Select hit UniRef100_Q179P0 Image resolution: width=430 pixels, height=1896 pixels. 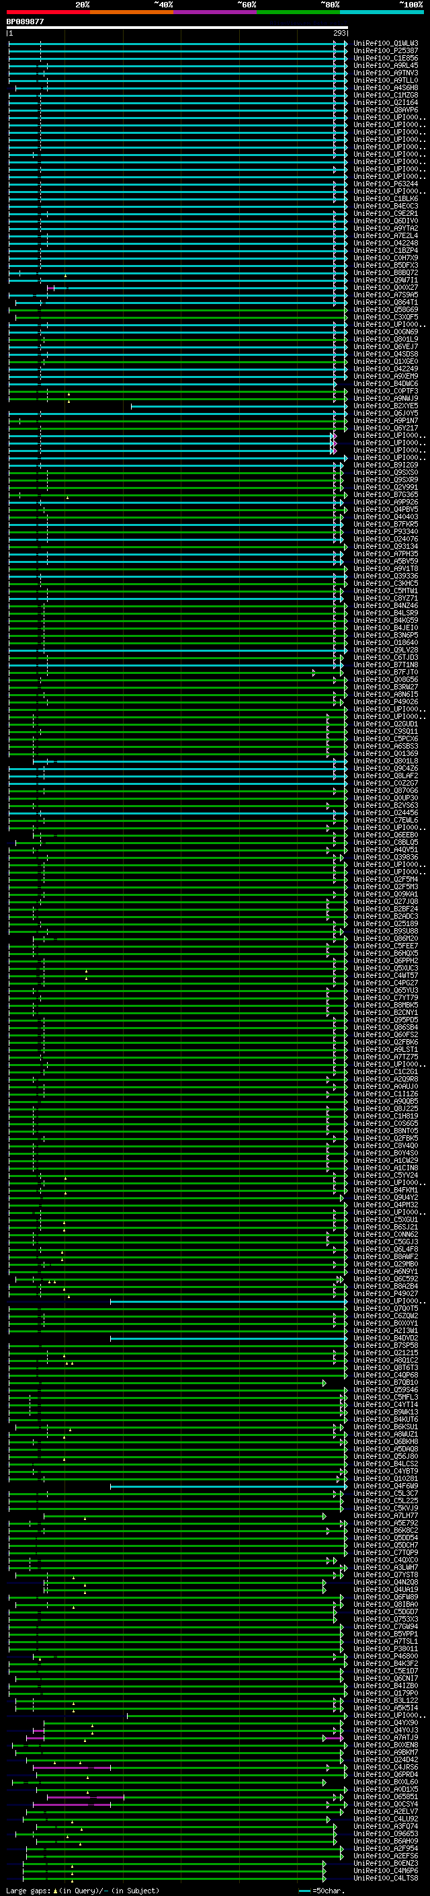(x=386, y=1694)
